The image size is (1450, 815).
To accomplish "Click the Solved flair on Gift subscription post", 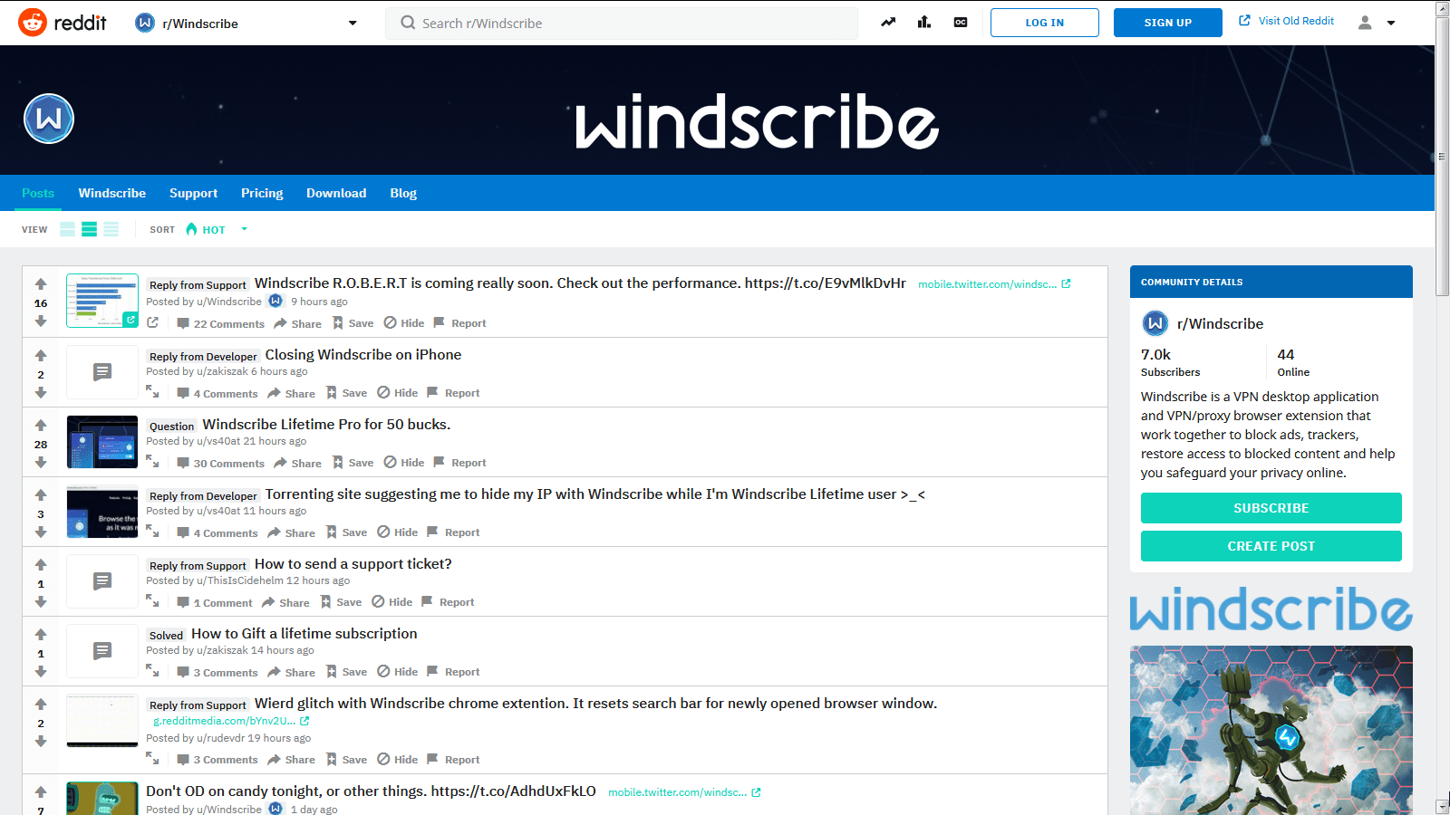I will tap(166, 635).
